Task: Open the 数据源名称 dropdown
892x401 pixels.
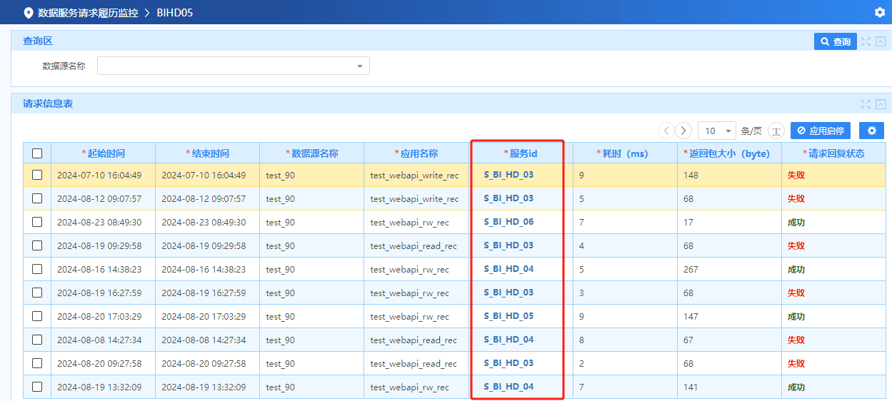Action: pos(234,66)
